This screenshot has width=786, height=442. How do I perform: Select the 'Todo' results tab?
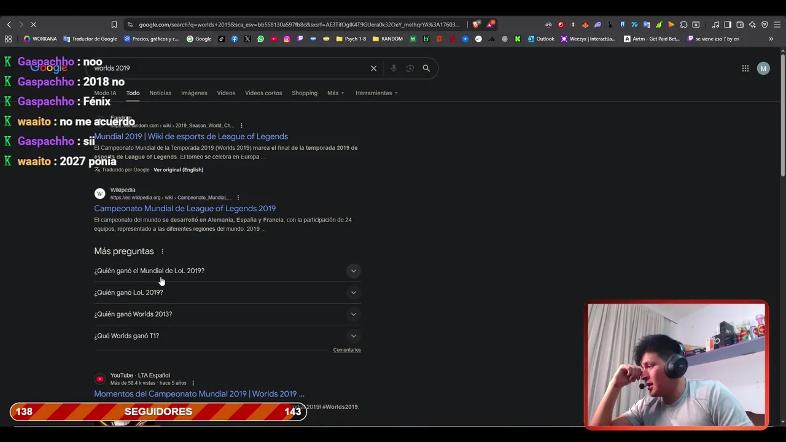point(133,93)
